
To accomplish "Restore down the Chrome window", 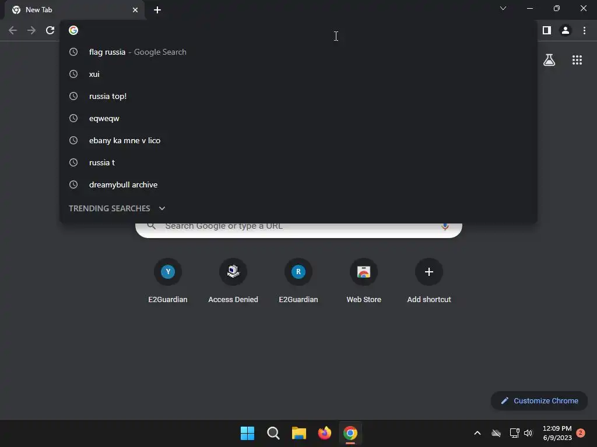I will (557, 8).
